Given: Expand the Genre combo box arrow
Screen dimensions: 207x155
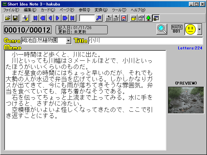Looking at the screenshot, I should coord(68,41).
